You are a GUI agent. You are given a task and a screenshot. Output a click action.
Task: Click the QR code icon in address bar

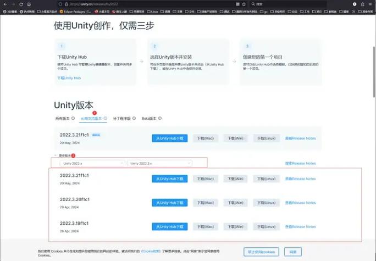click(x=237, y=4)
